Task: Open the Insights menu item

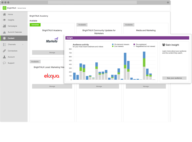Action: click(x=11, y=20)
